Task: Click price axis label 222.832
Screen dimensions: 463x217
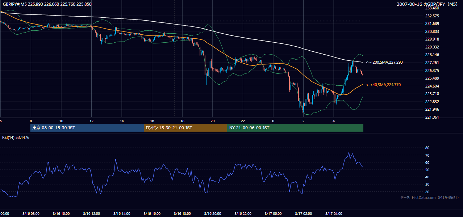Action: 432,102
